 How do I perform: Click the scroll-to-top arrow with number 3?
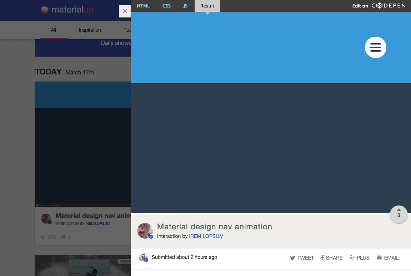point(399,214)
